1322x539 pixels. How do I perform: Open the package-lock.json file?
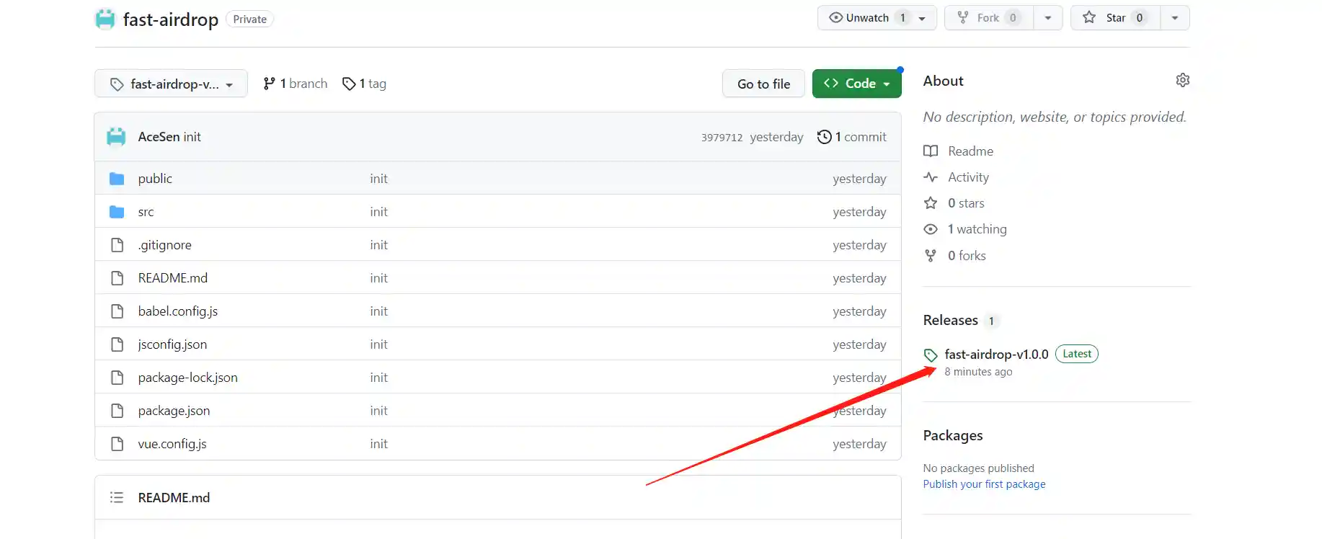[x=187, y=378]
